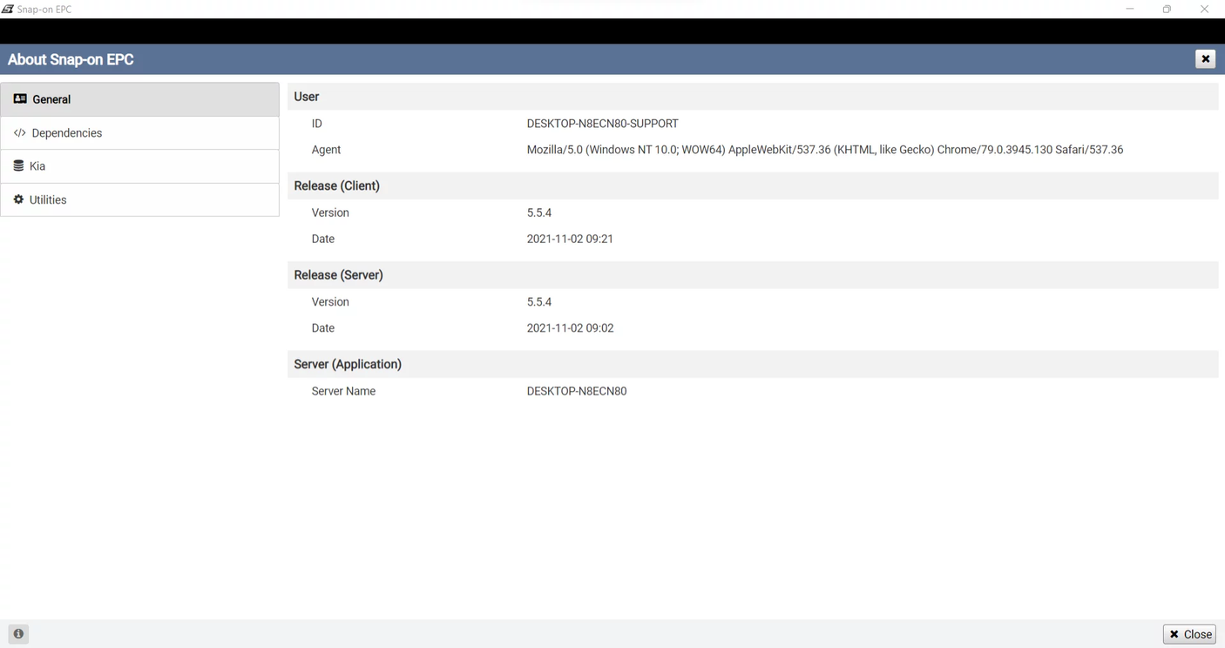
Task: Click the X icon on the About dialog header
Action: tap(1205, 58)
